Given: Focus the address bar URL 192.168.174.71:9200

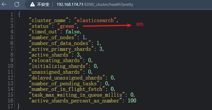Looking at the screenshot, I should [x=95, y=4].
